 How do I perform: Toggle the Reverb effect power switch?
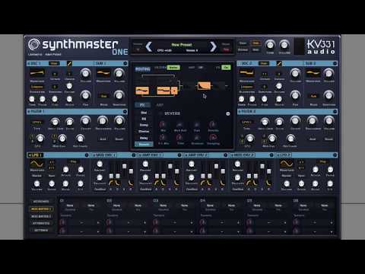pos(160,113)
